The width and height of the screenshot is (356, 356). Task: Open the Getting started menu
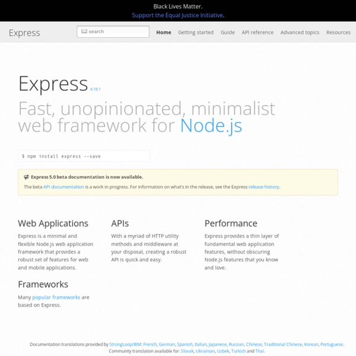point(195,33)
